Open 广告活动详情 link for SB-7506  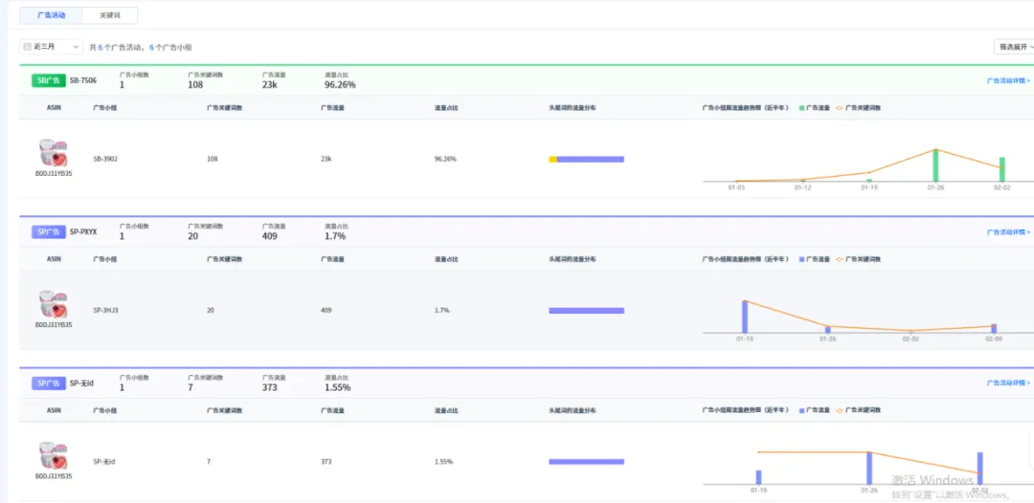click(x=1008, y=81)
